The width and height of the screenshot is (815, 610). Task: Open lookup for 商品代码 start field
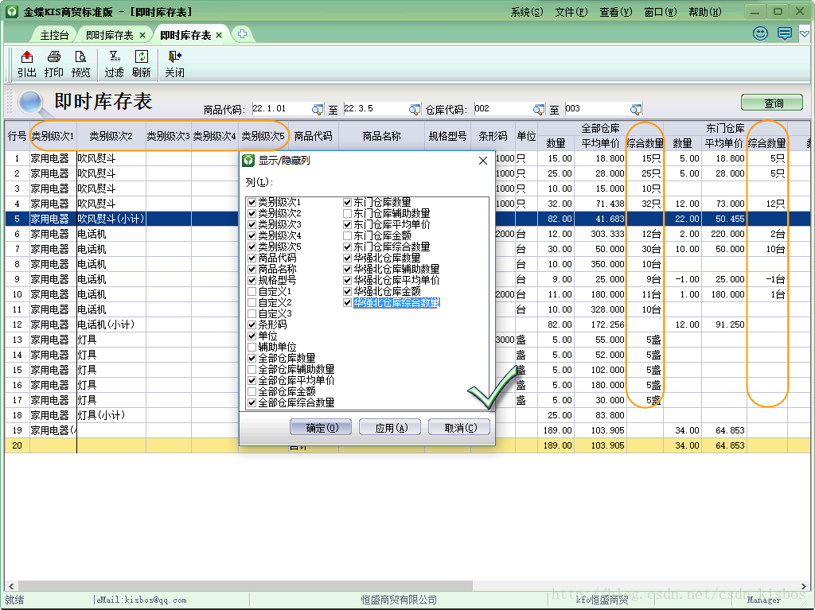pos(317,109)
